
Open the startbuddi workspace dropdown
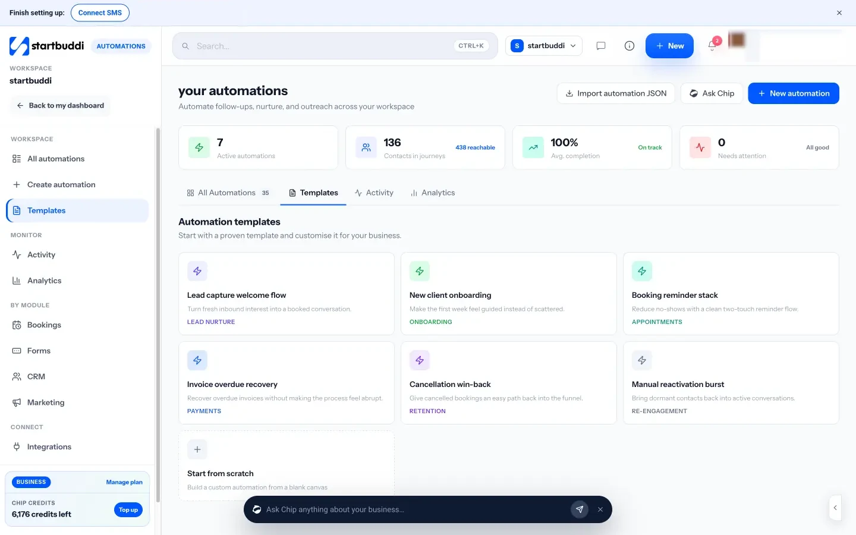point(544,46)
